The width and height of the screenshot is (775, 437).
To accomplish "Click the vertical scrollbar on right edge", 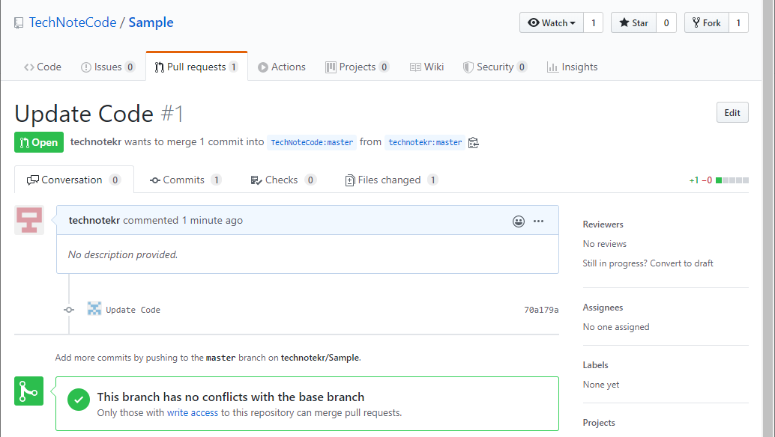I will 768,218.
